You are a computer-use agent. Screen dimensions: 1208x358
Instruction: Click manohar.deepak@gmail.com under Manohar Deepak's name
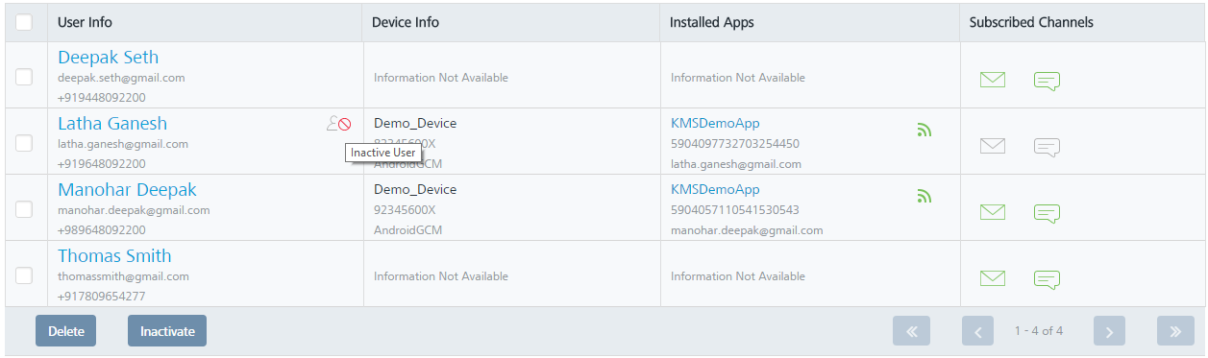pos(134,210)
